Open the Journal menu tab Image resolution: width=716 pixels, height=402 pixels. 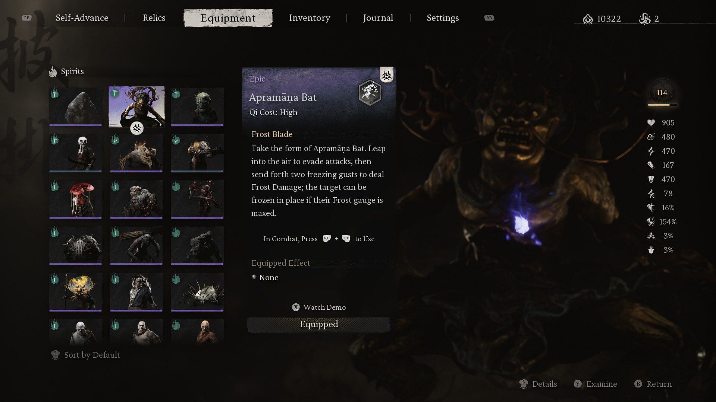click(378, 17)
